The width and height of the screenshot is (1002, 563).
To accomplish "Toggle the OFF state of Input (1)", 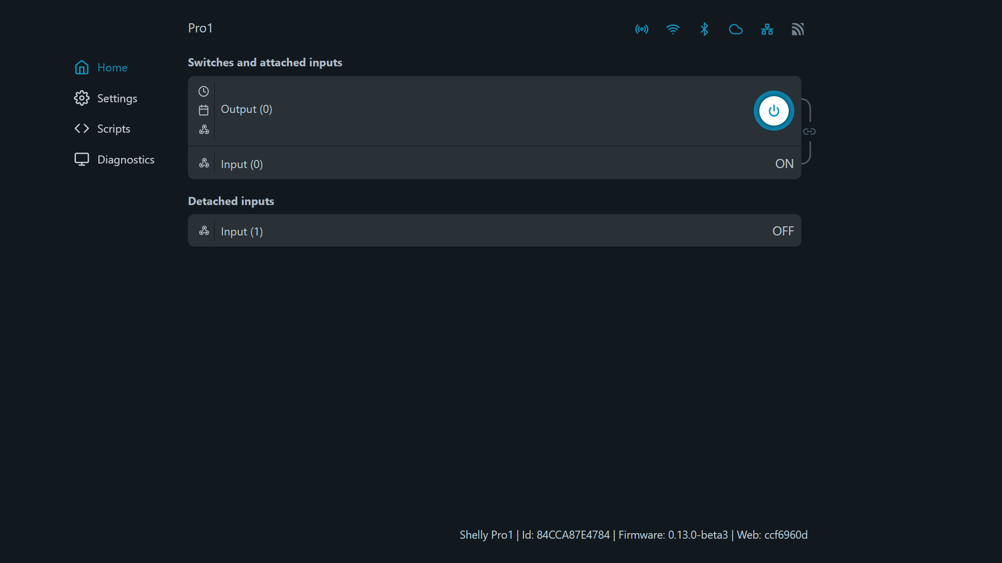I will (x=783, y=230).
